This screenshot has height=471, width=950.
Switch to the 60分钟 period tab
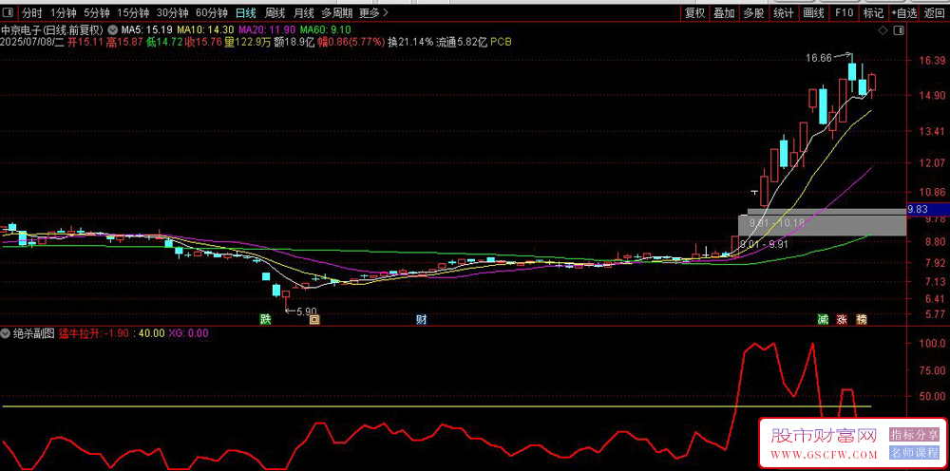[212, 12]
